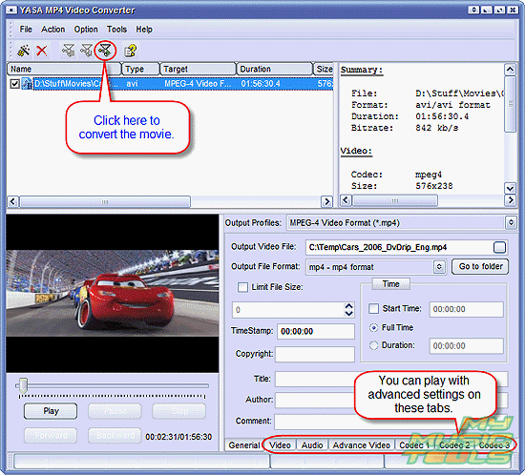
Task: Switch to the Codec 1 tab
Action: (414, 445)
